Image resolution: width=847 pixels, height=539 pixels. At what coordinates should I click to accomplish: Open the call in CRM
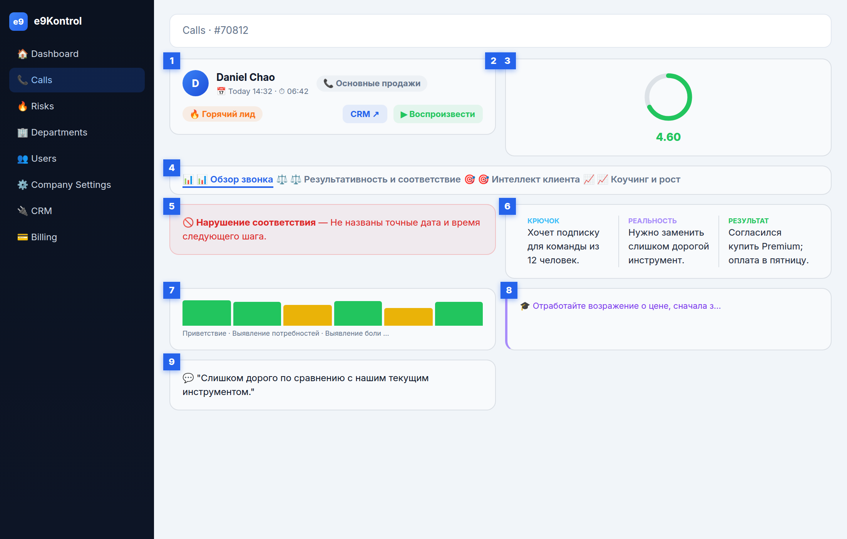tap(365, 114)
